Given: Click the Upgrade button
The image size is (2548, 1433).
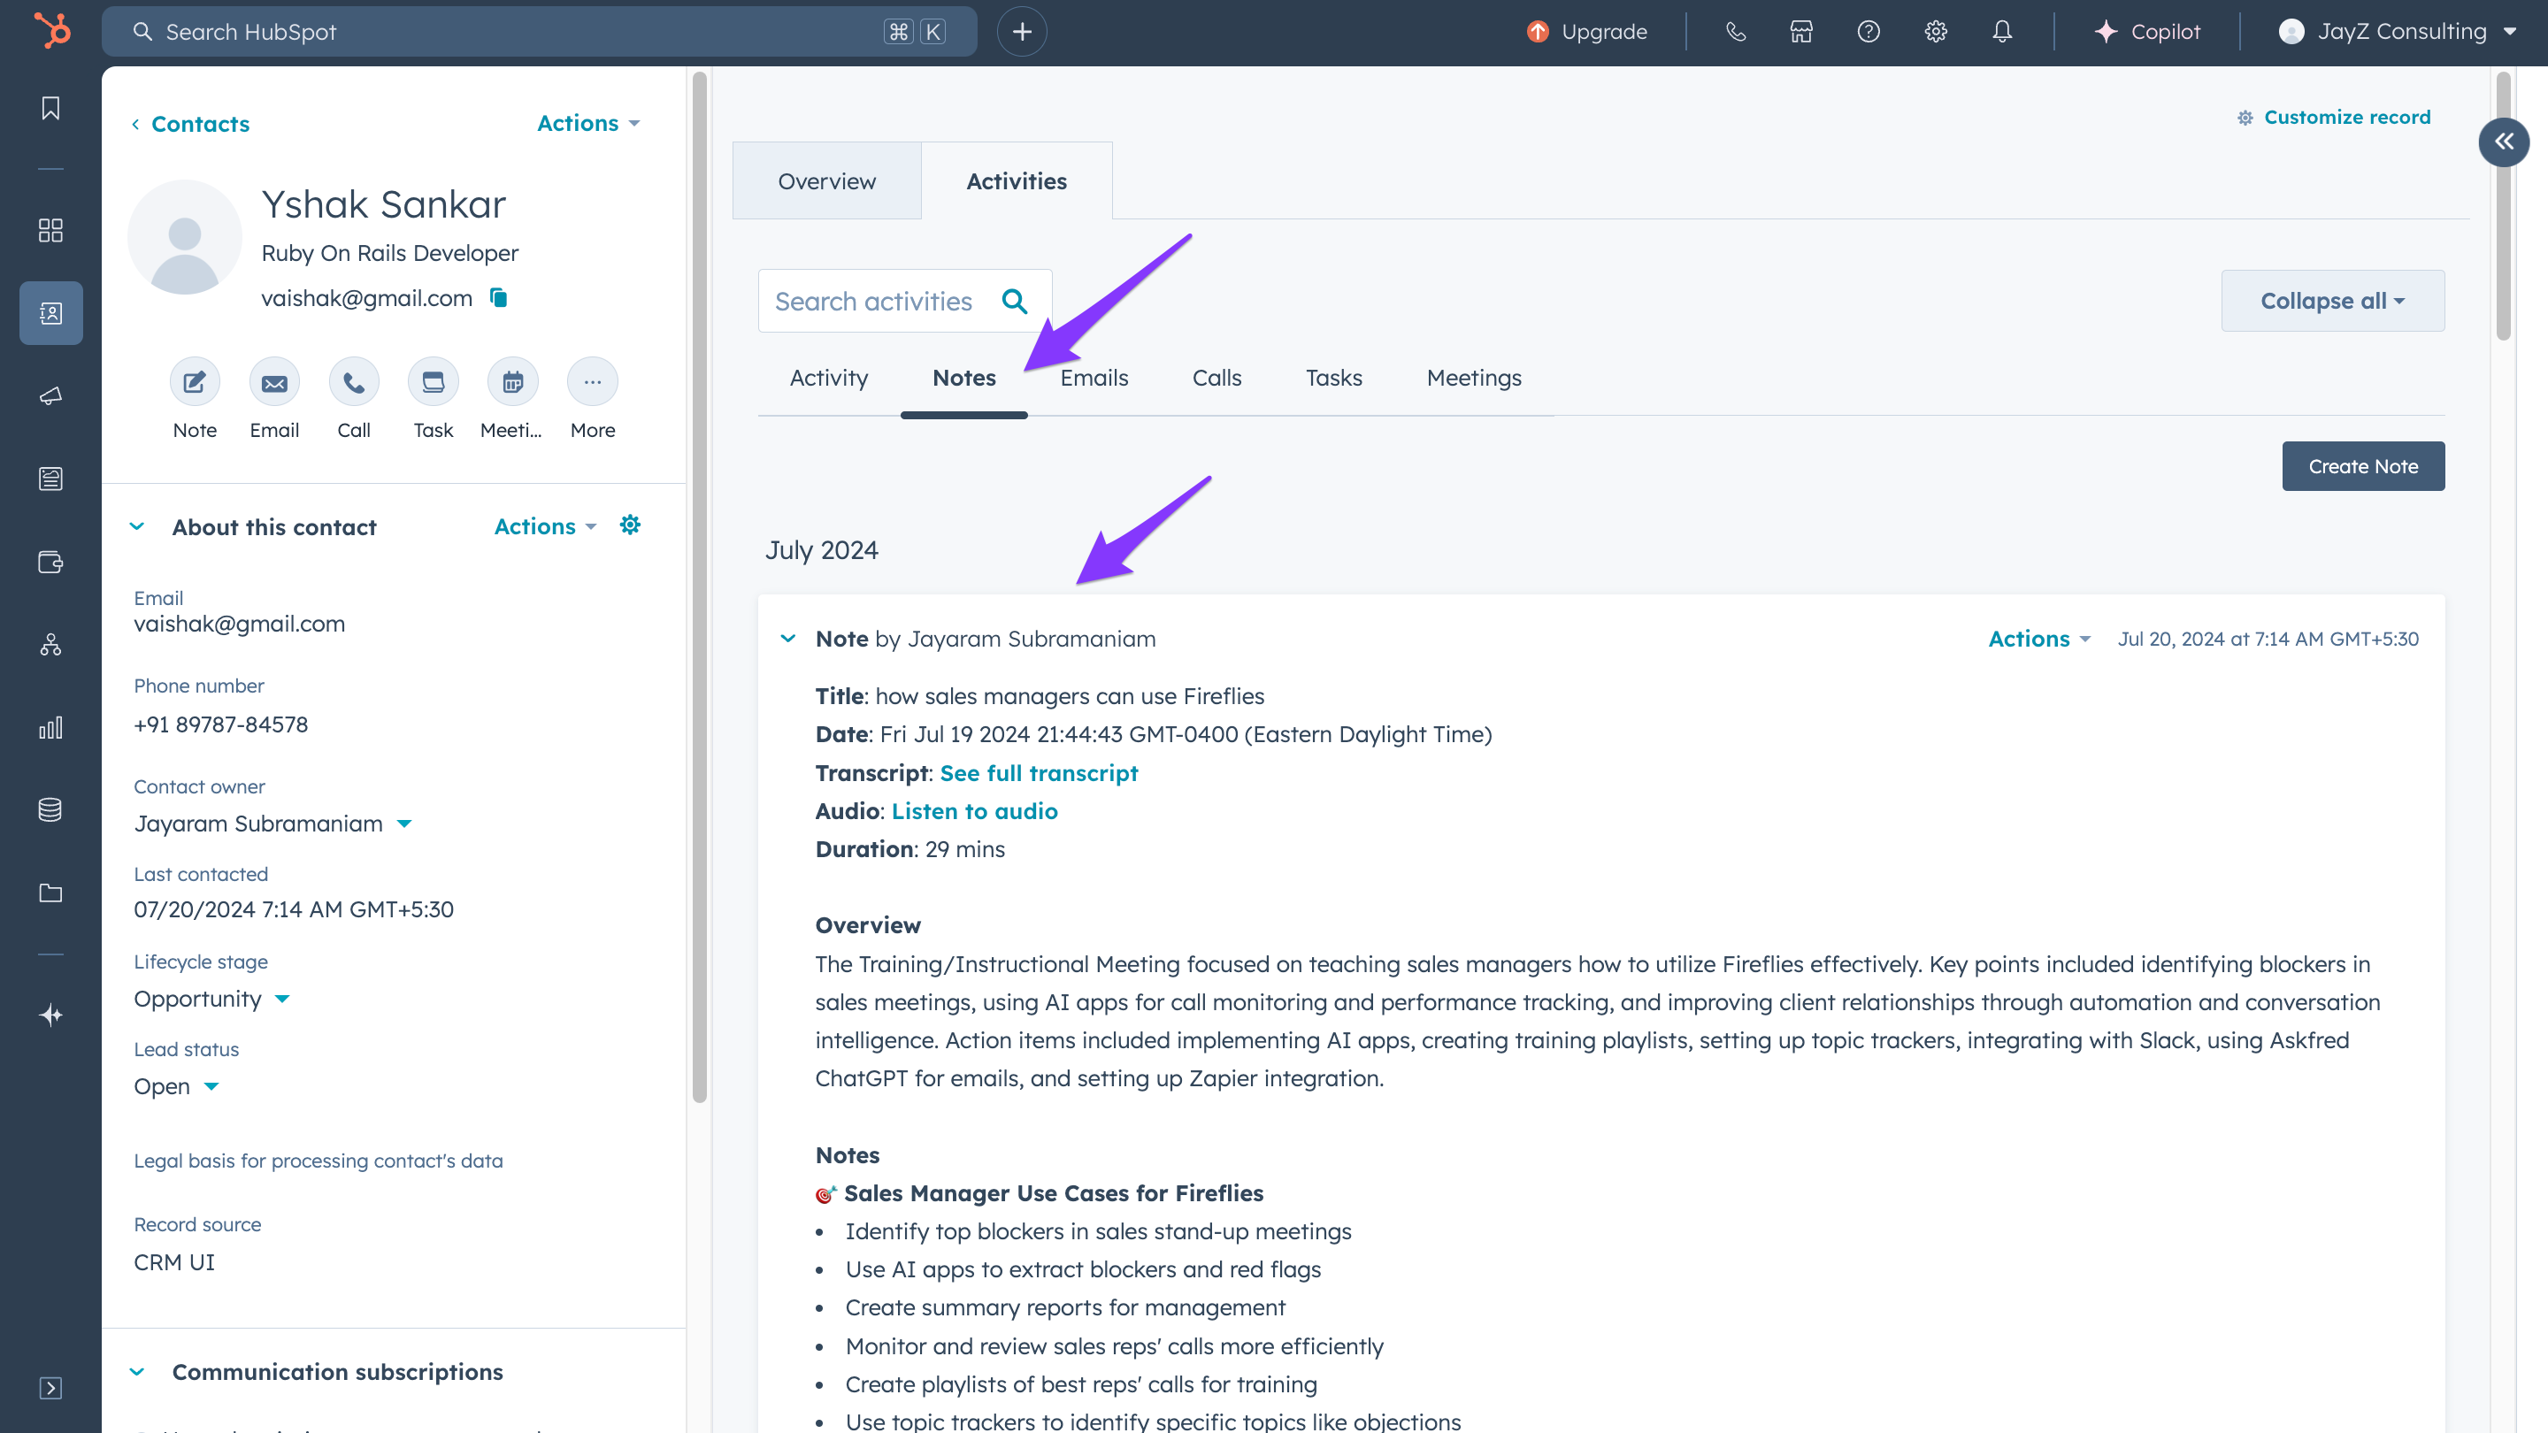Looking at the screenshot, I should tap(1586, 32).
